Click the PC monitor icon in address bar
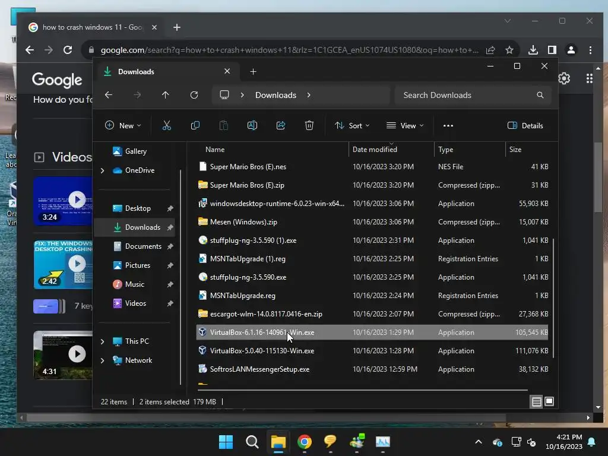This screenshot has width=608, height=456. coord(224,95)
